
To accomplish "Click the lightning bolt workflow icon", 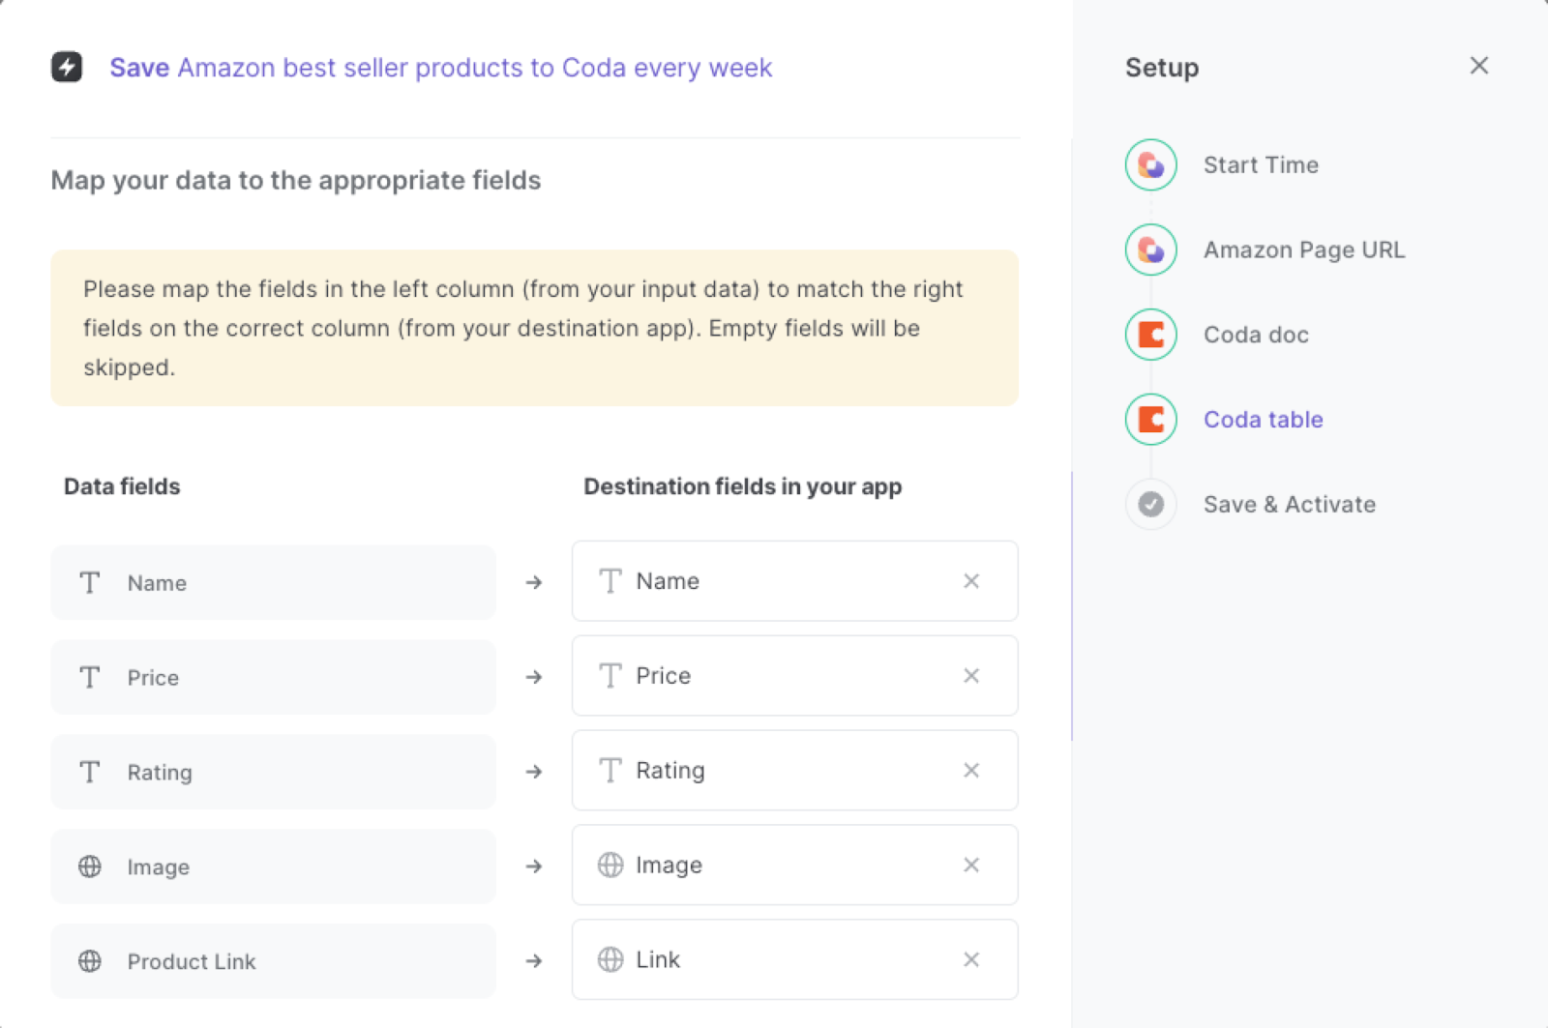I will tap(67, 67).
